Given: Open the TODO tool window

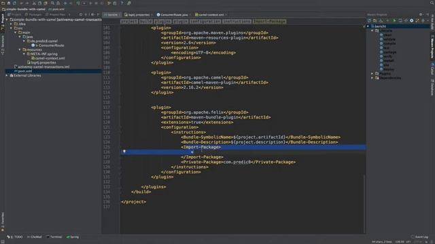Looking at the screenshot, I should pyautogui.click(x=15, y=237).
